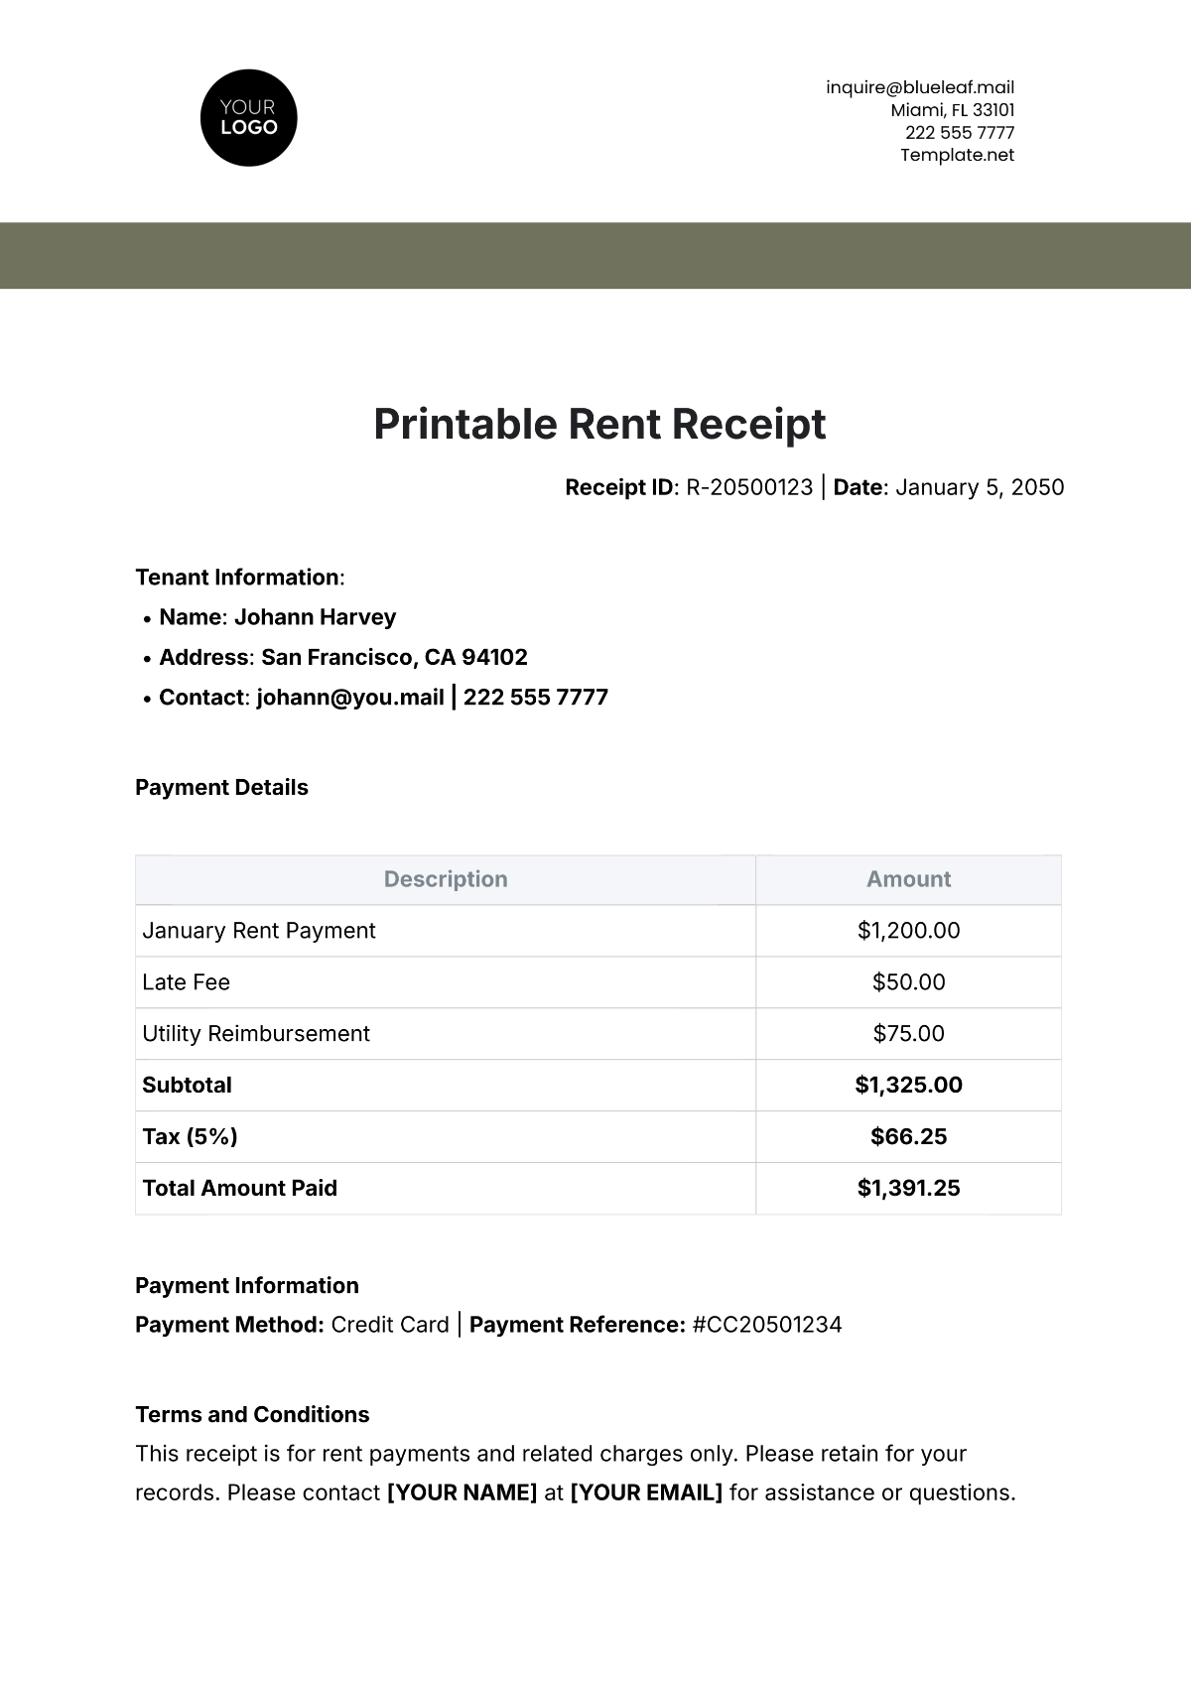
Task: Click the date January 5, 2050
Action: pyautogui.click(x=980, y=487)
